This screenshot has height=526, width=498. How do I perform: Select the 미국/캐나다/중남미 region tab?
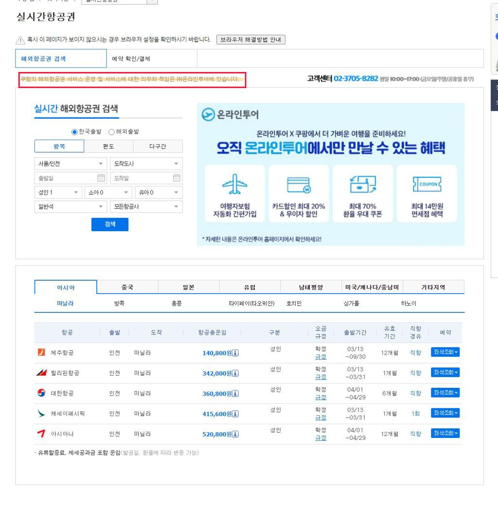click(x=372, y=287)
